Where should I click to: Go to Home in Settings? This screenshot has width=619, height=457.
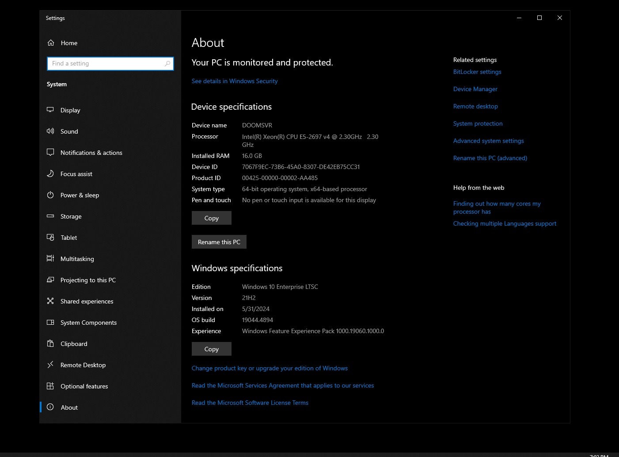[110, 43]
